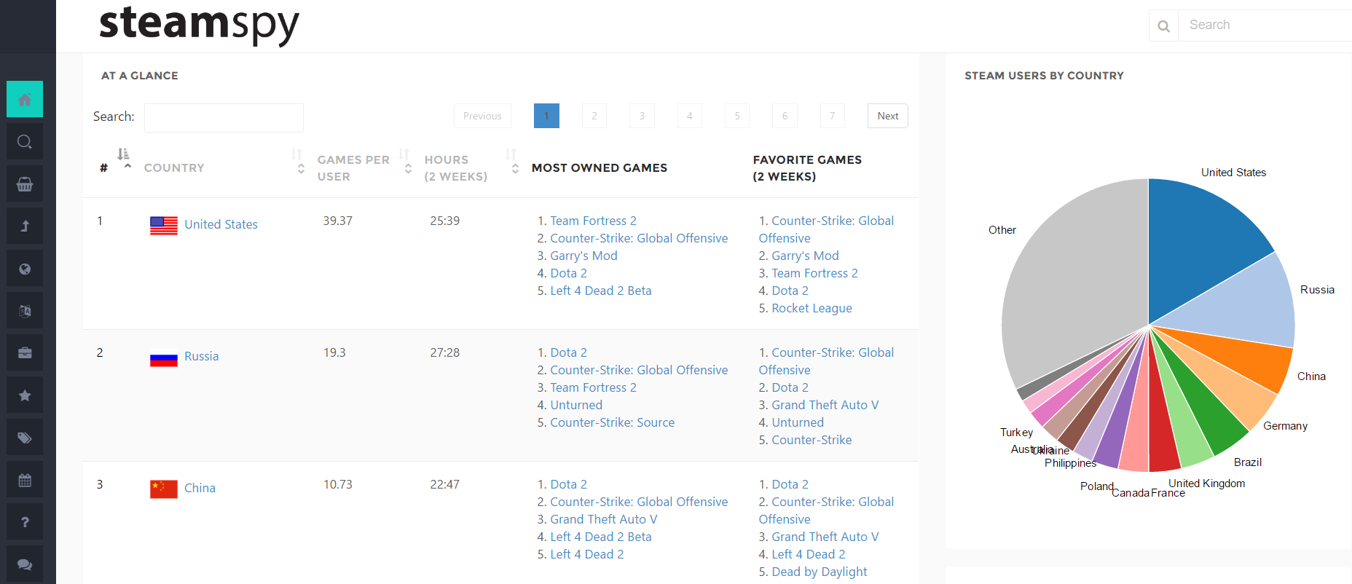This screenshot has height=584, width=1352.
Task: Go to page 2 of the table
Action: (594, 116)
